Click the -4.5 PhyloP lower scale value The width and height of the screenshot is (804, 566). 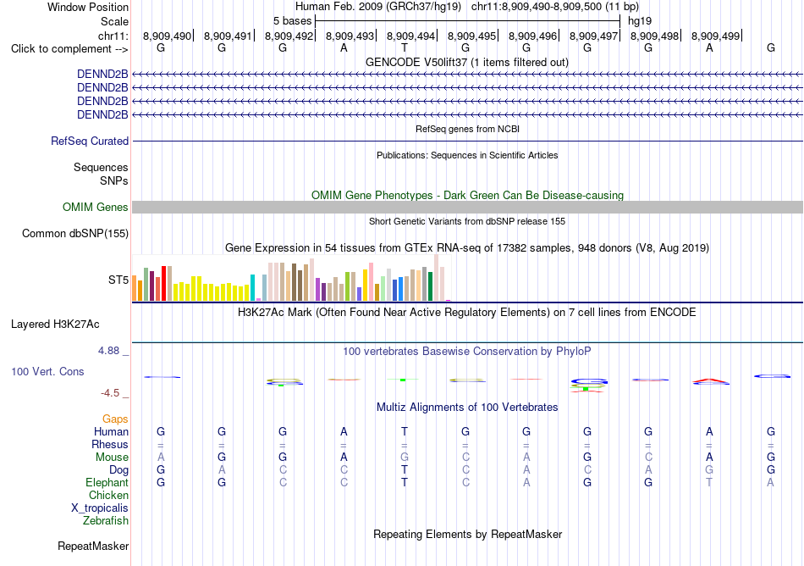pyautogui.click(x=110, y=393)
